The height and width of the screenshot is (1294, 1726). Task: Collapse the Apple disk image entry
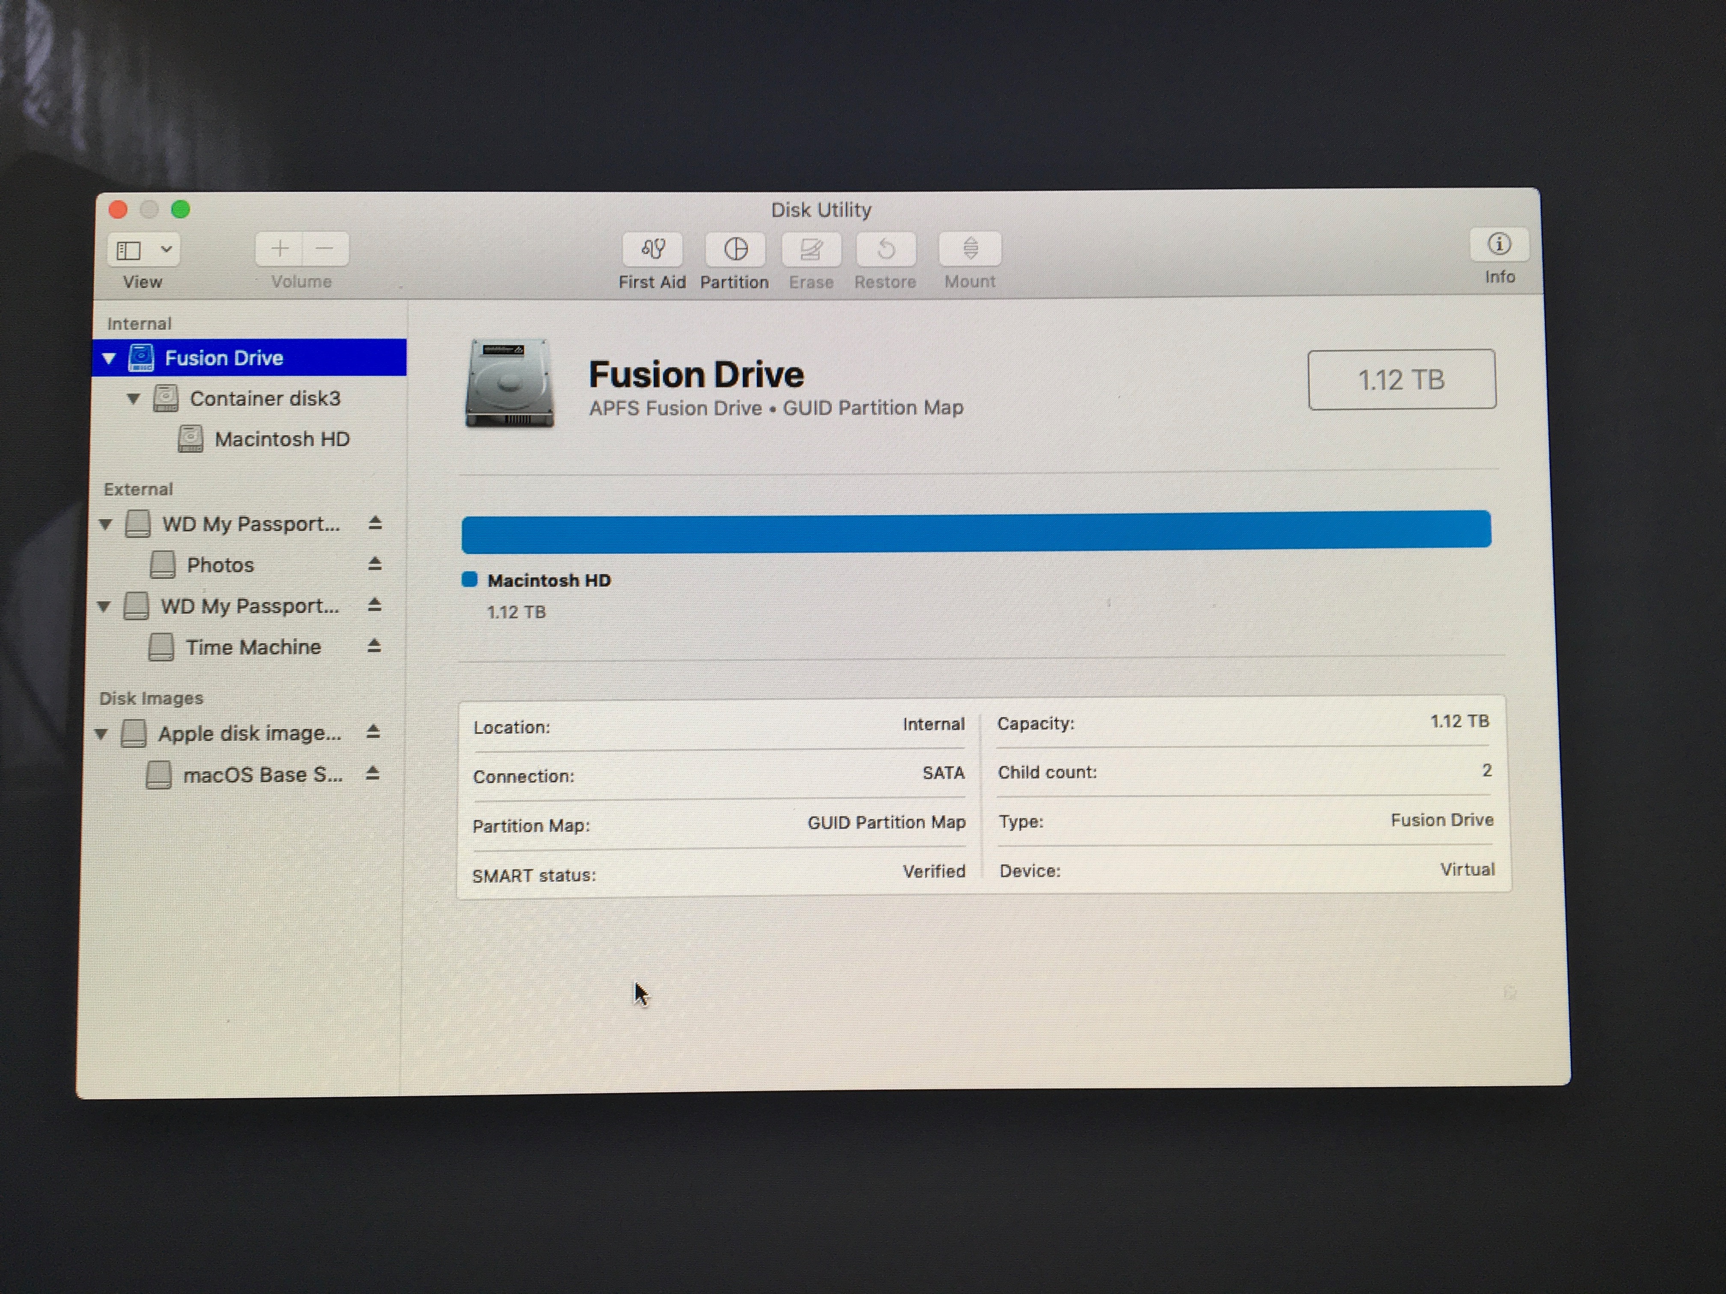click(x=101, y=734)
